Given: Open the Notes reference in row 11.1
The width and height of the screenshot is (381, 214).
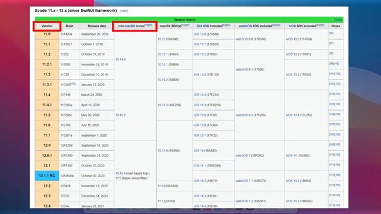Looking at the screenshot, I should click(331, 43).
